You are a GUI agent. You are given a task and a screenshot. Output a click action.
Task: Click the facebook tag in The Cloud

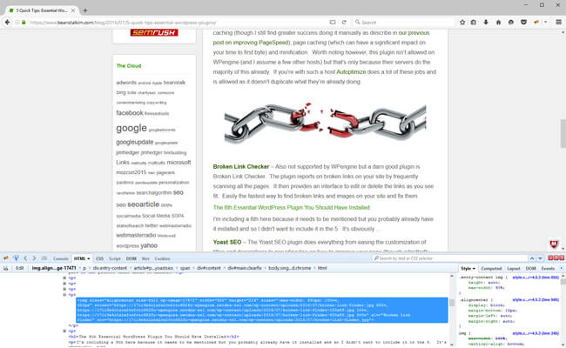130,113
